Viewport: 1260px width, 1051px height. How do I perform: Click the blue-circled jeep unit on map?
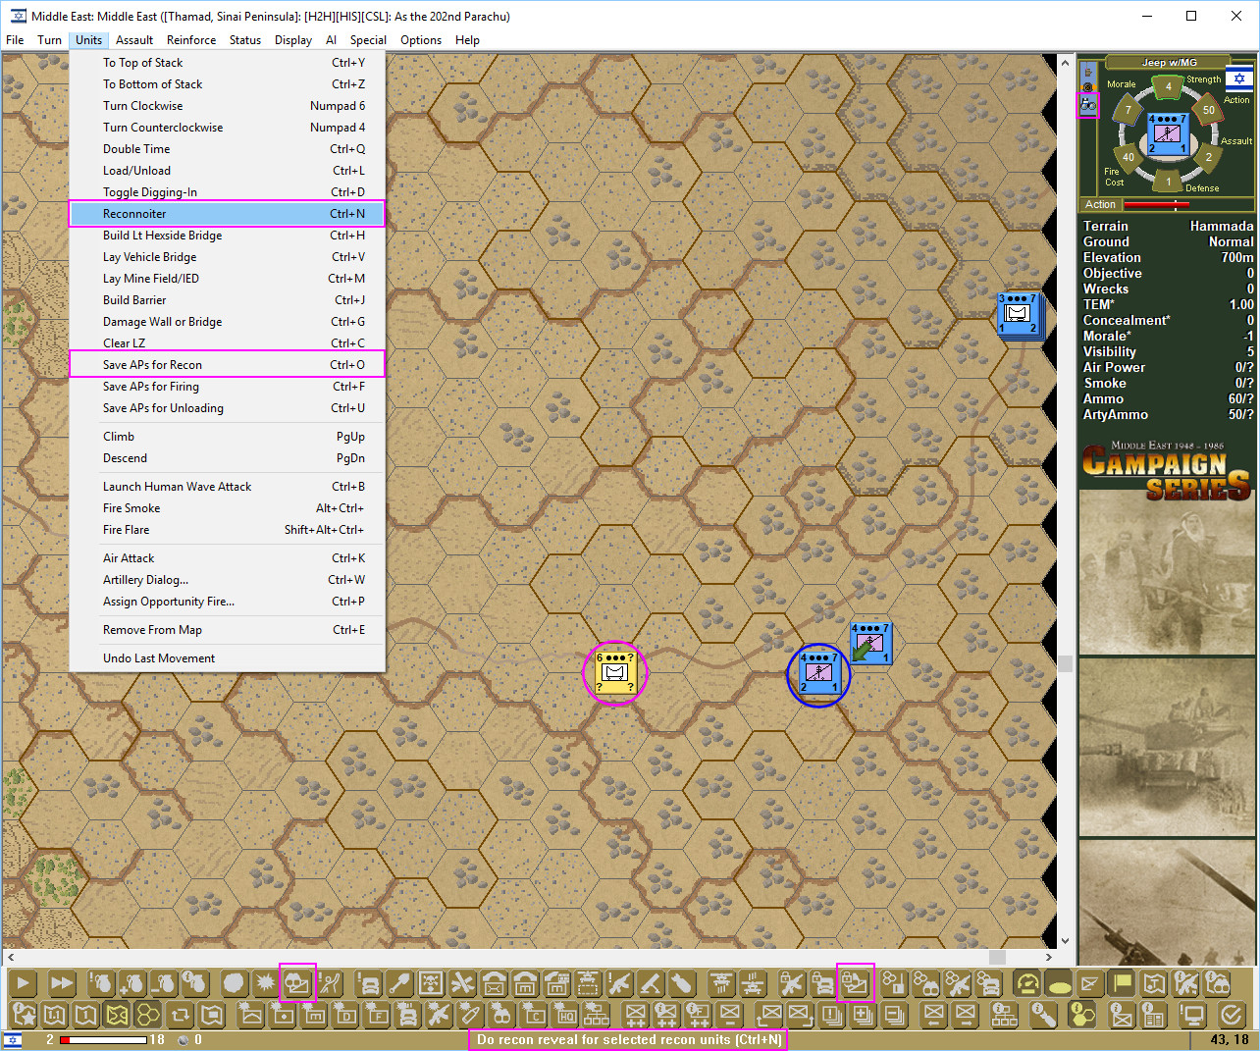click(x=818, y=673)
